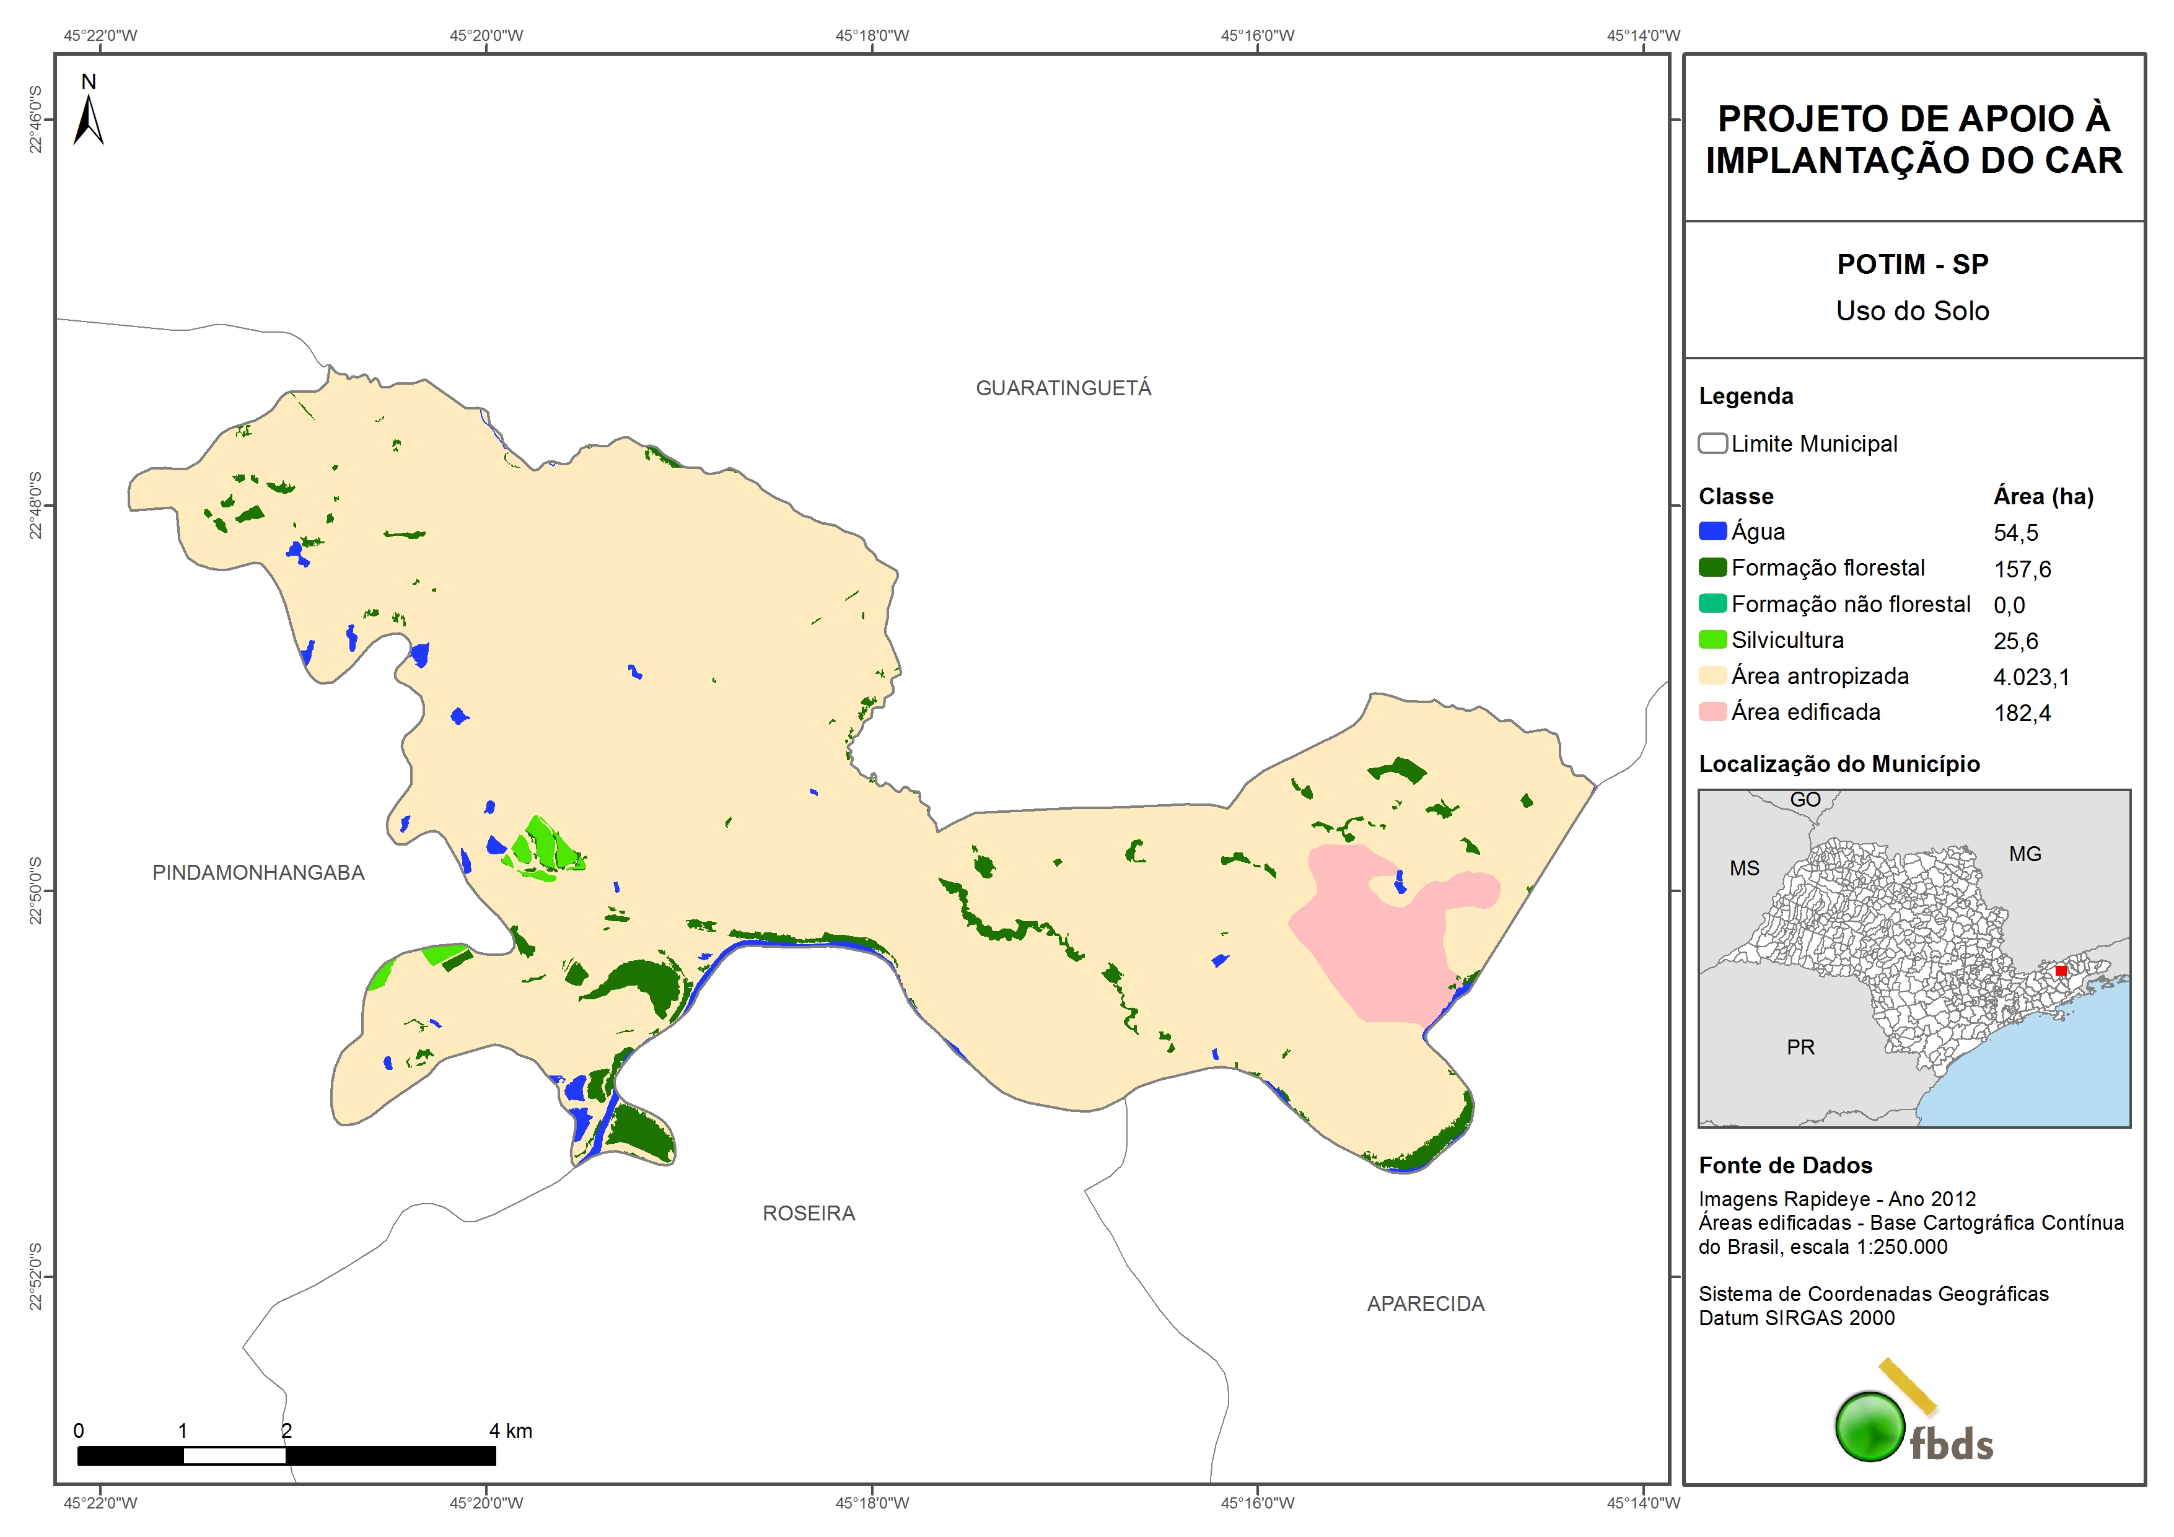Click the Formação não florestal teal swatch

1712,603
